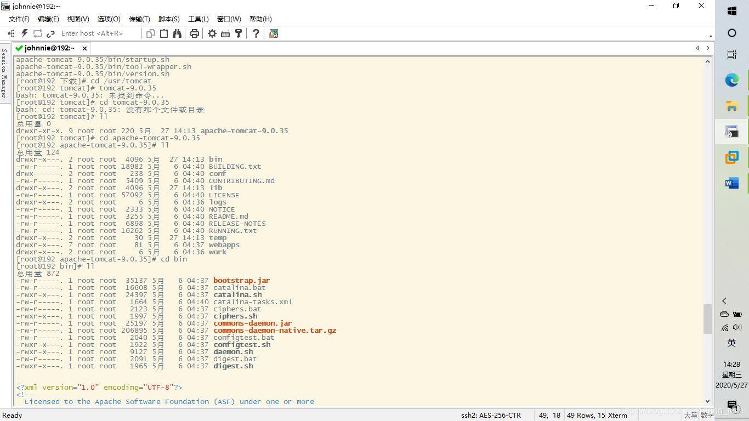Open the 传输(T) menu
This screenshot has height=421, width=749.
(x=139, y=19)
